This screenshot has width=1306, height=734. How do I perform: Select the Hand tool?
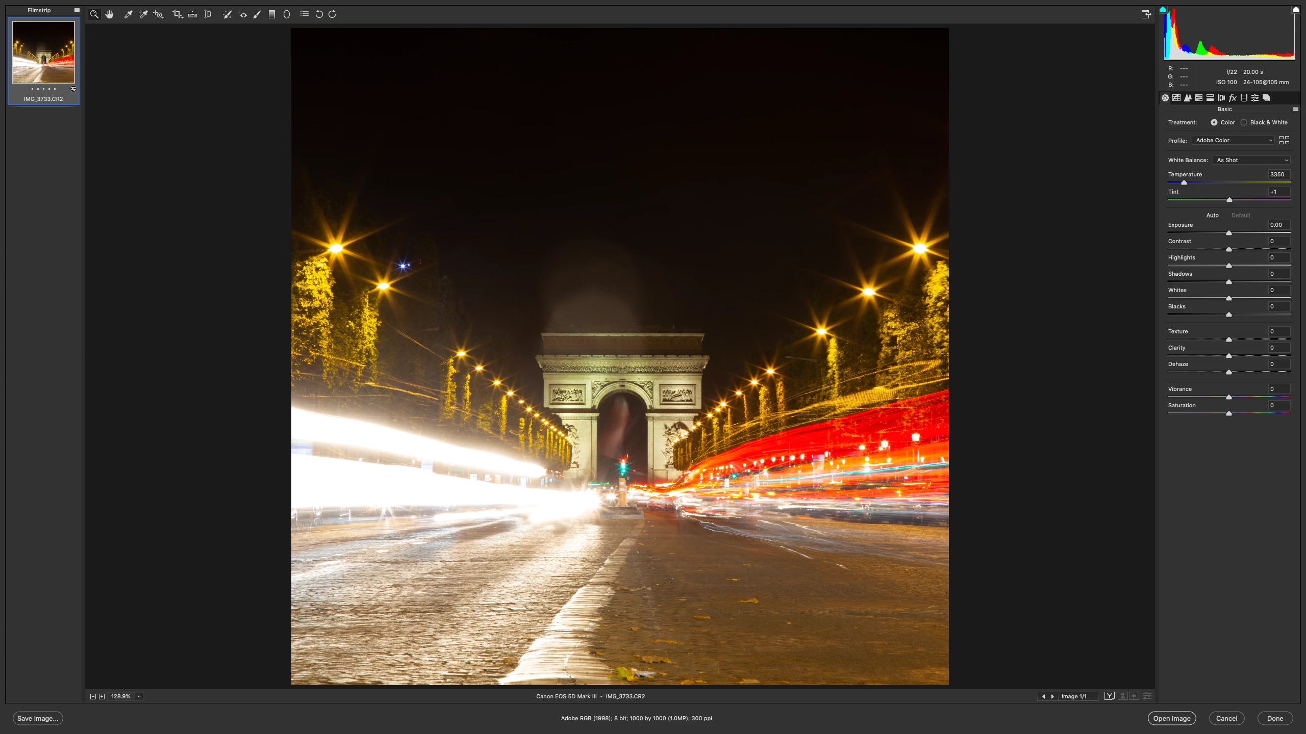coord(109,14)
